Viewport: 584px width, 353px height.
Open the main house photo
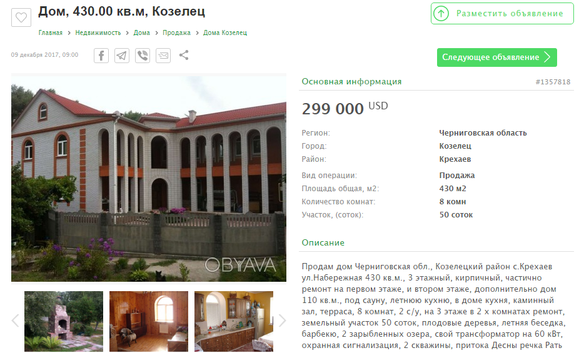(149, 179)
